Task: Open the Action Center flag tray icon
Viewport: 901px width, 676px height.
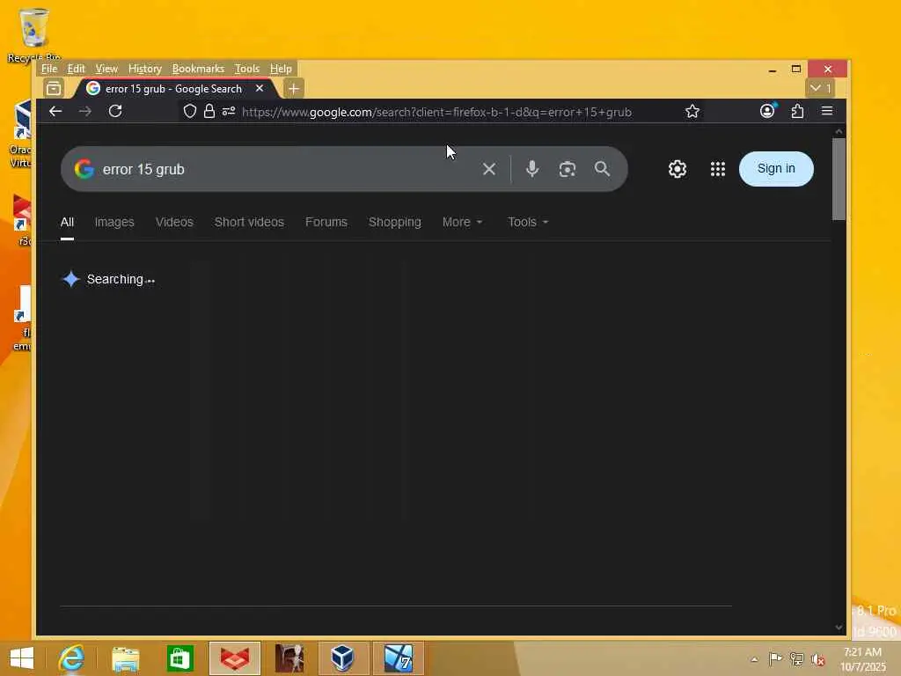Action: point(775,658)
